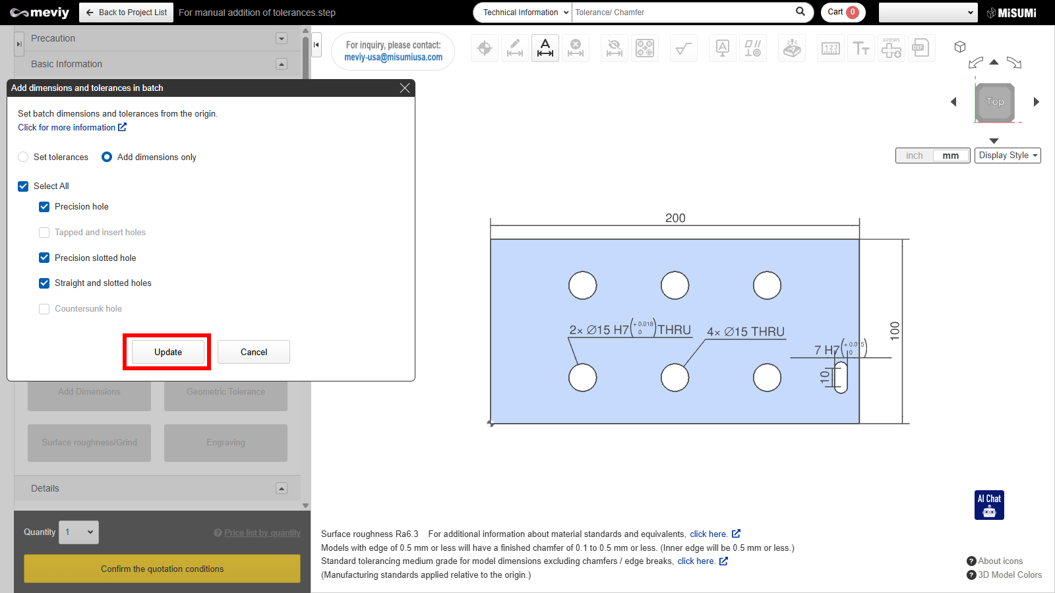Select the batch dimensions 'A' tool
Viewport: 1055px width, 593px height.
tap(545, 48)
